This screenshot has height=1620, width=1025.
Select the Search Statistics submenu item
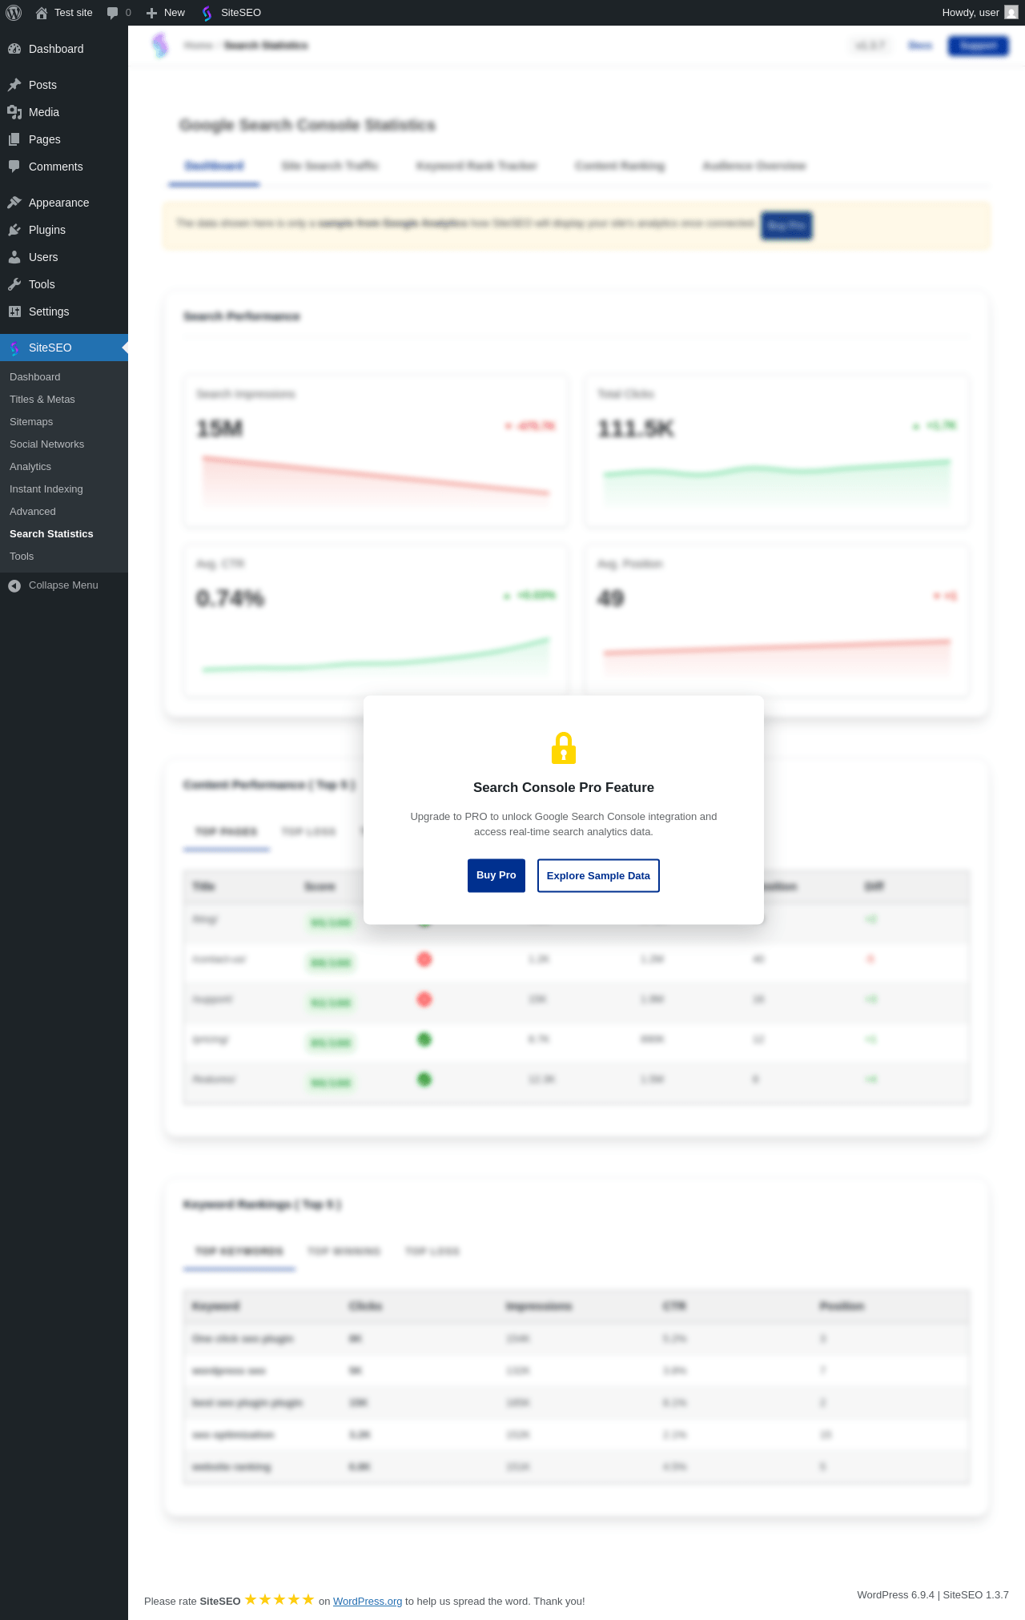click(x=51, y=534)
